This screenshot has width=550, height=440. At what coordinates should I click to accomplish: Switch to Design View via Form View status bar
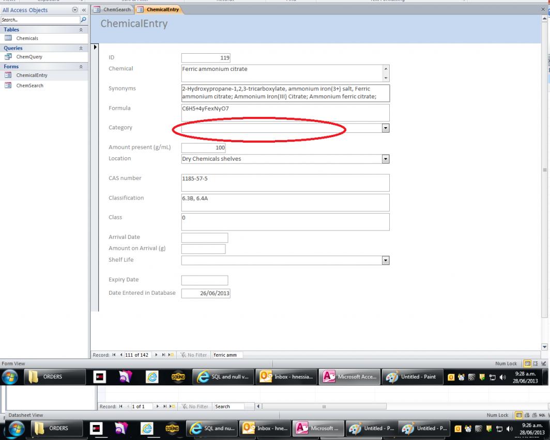(543, 363)
